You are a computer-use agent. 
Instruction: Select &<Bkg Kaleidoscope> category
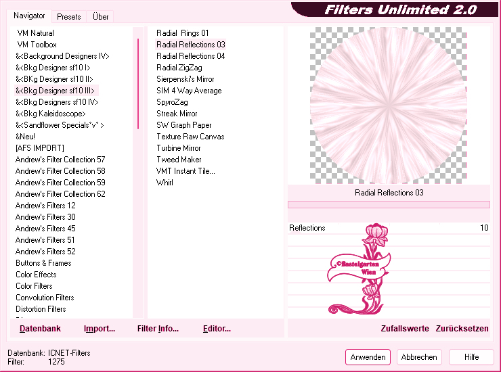(x=51, y=114)
